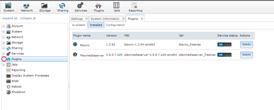Click the Services gears icon in tree
The width and height of the screenshot is (274, 110).
[9, 53]
